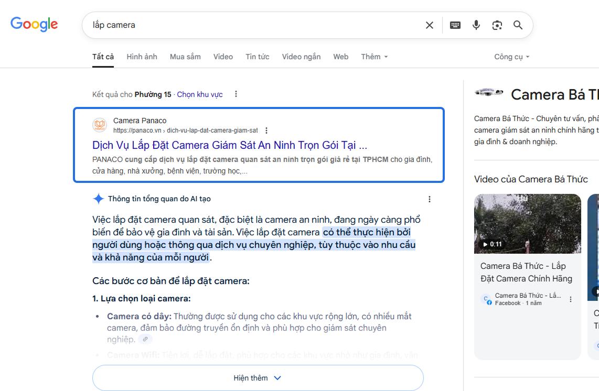Click the magnifying glass search button
Screen dimensions: 599x391
pos(518,25)
